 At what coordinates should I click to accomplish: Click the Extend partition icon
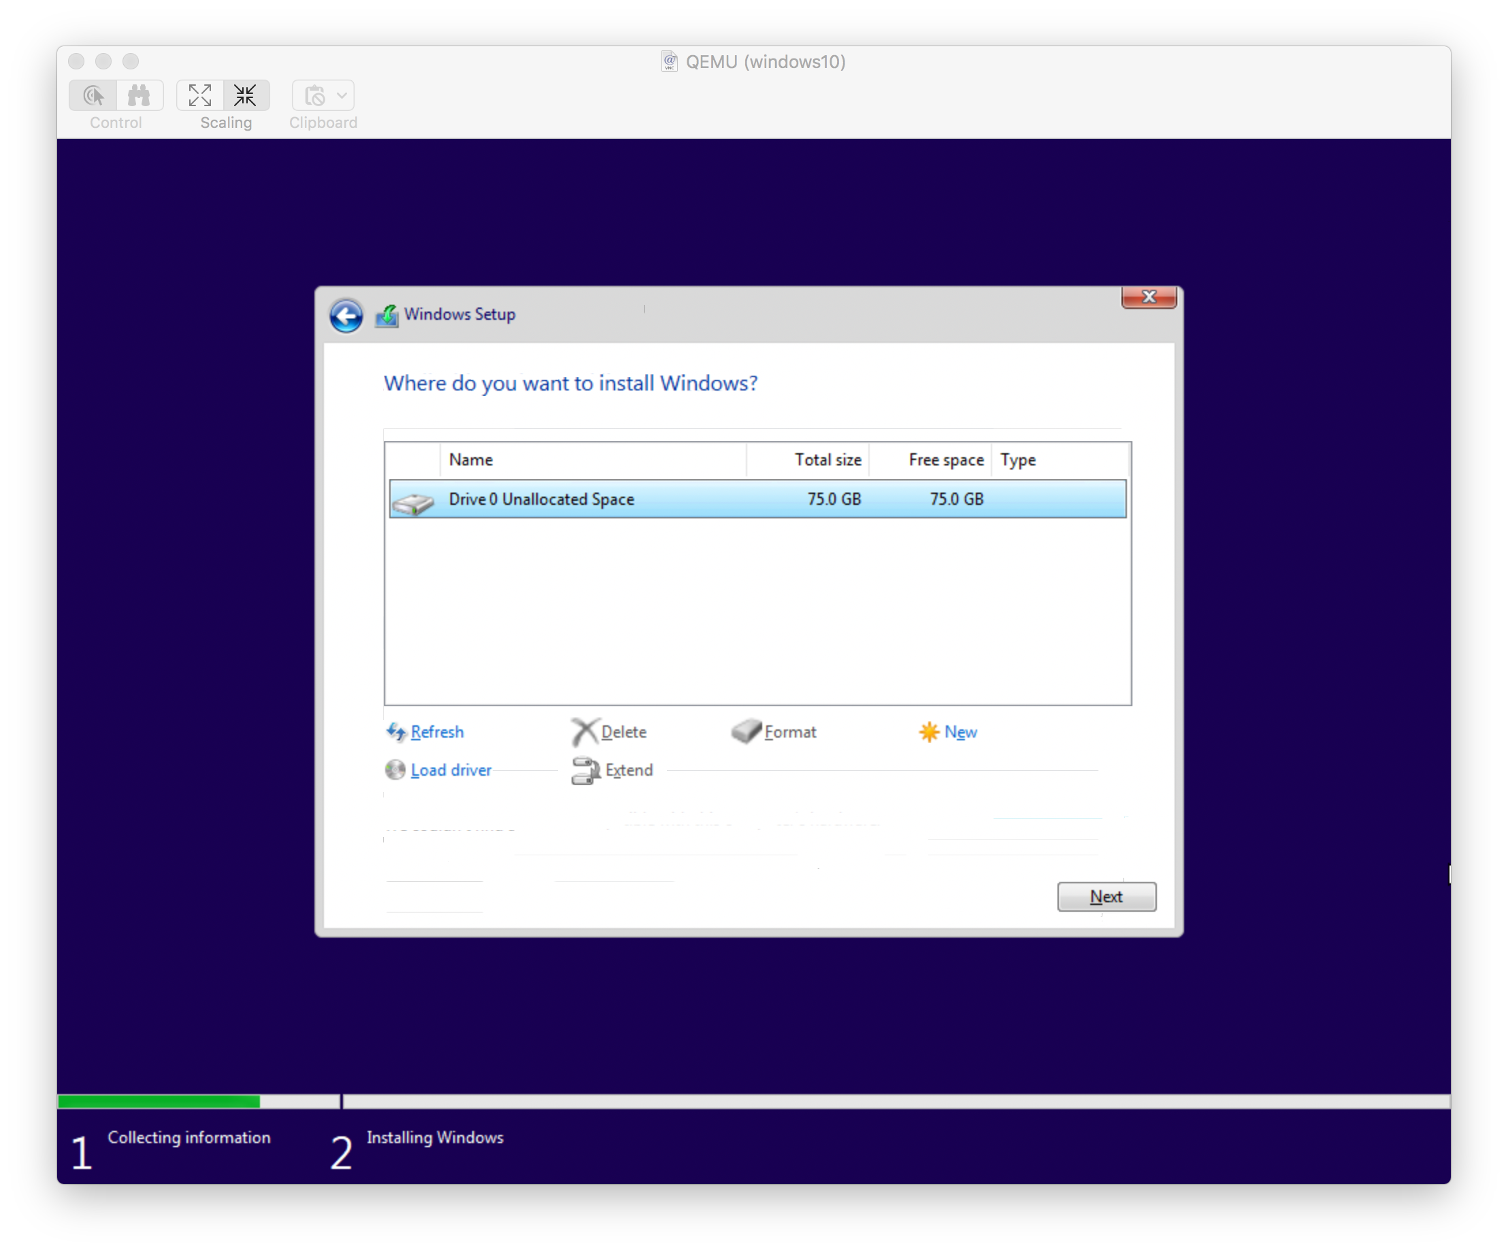click(x=583, y=769)
